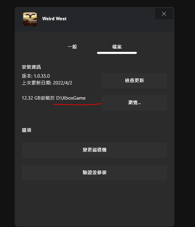
Task: Open the 瀏覽... install folder button
Action: [x=134, y=103]
